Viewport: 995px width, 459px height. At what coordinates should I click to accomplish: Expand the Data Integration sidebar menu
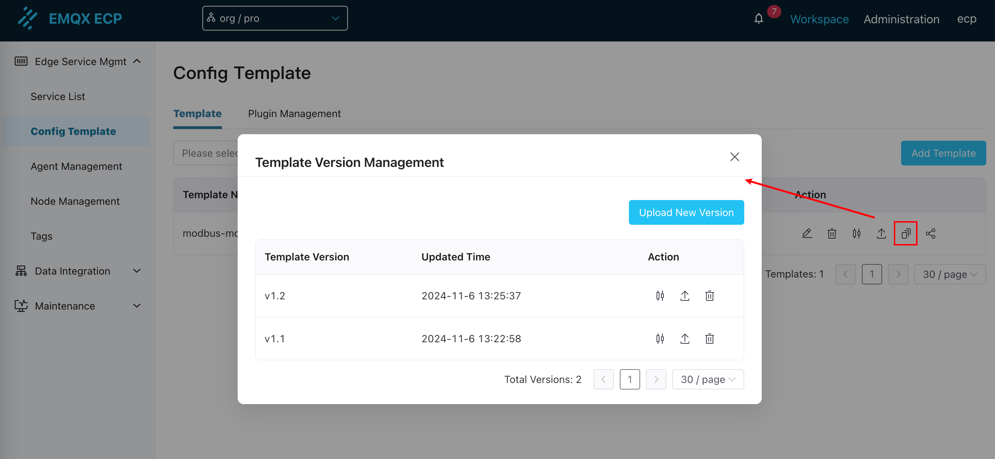tap(77, 271)
